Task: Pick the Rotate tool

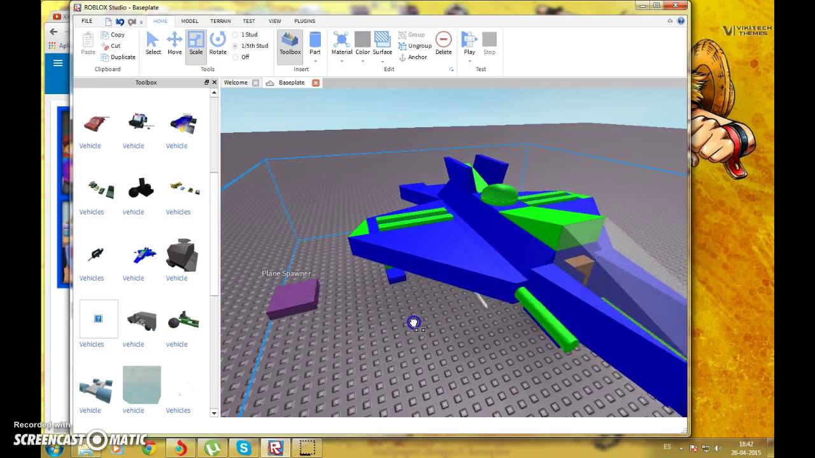Action: coord(218,43)
